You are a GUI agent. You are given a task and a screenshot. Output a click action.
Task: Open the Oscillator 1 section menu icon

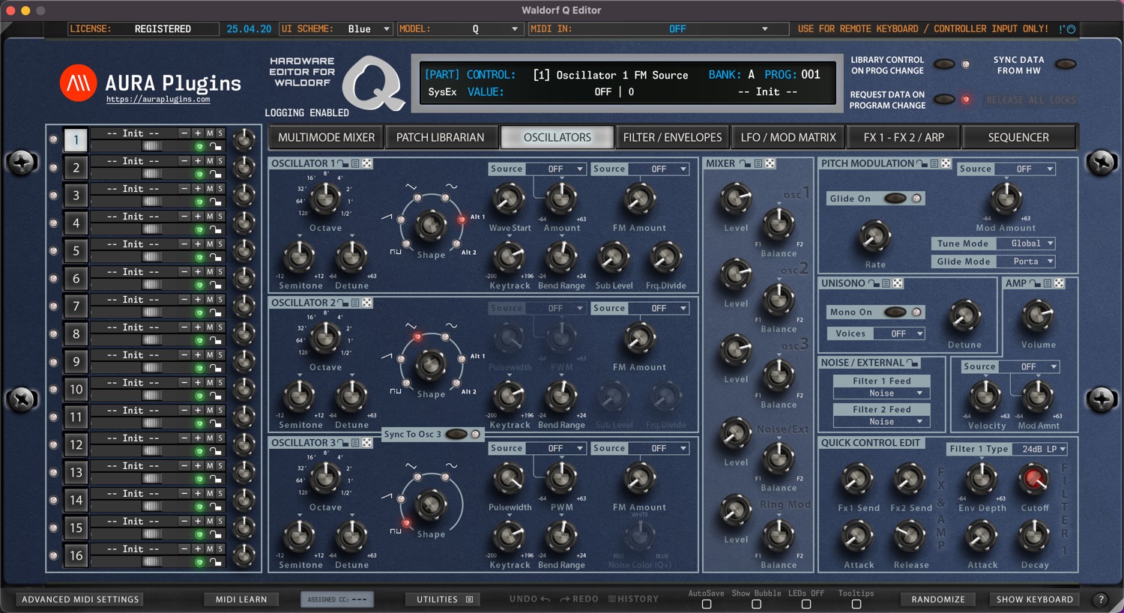click(x=355, y=163)
